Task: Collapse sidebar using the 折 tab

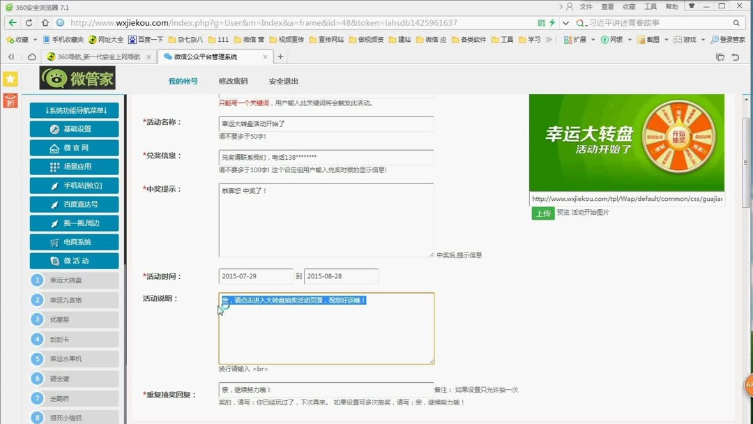Action: (10, 102)
